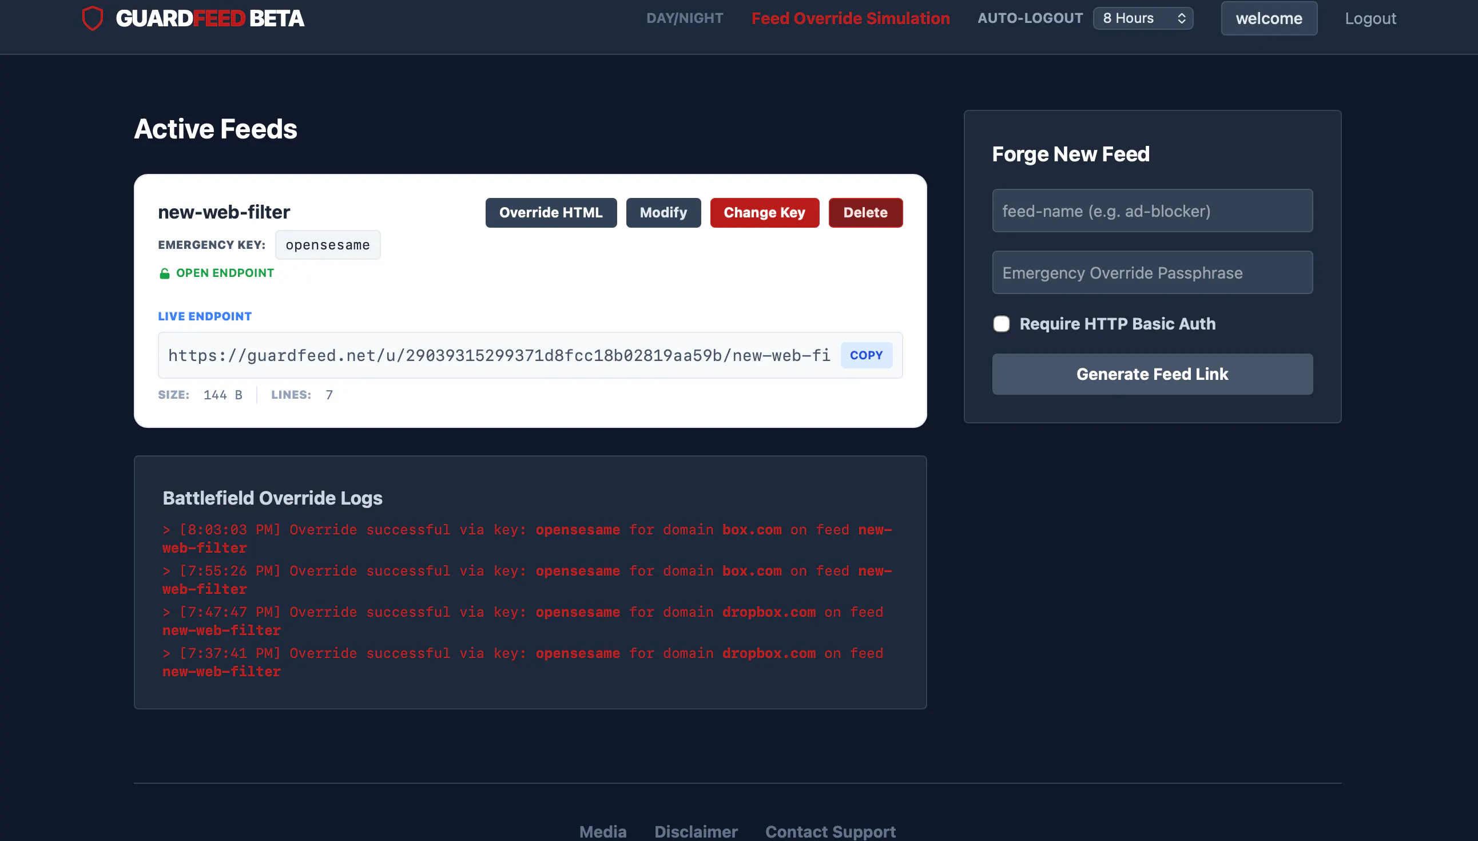Click the Forge New Feed heading
This screenshot has width=1478, height=841.
coord(1070,154)
